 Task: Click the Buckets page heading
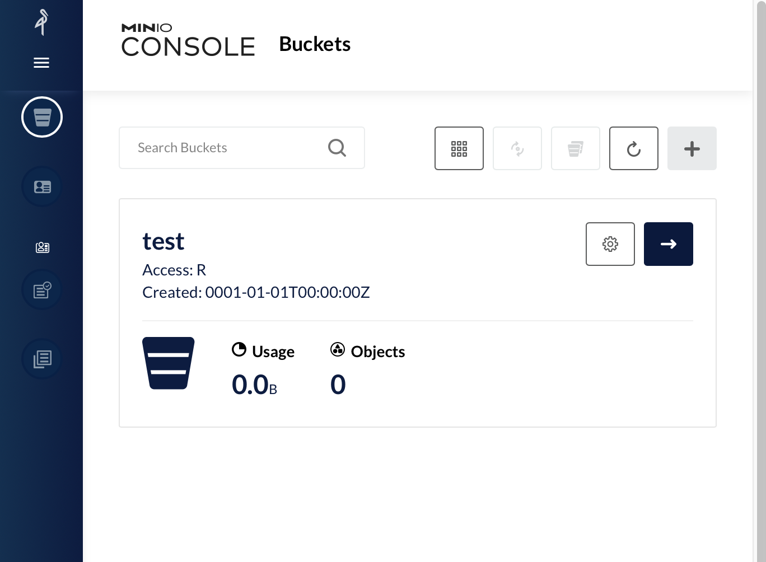(x=315, y=44)
